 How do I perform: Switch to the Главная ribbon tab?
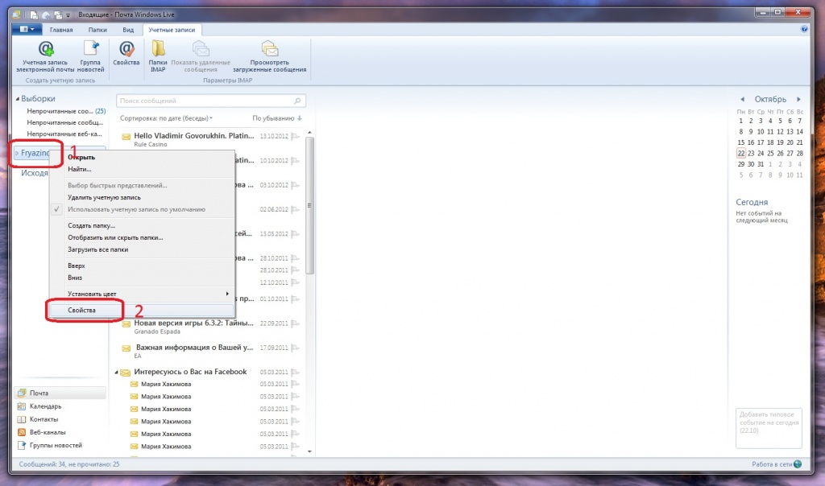[x=61, y=29]
